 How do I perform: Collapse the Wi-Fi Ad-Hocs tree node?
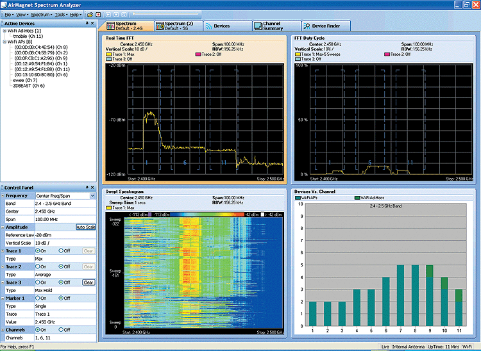(4, 31)
